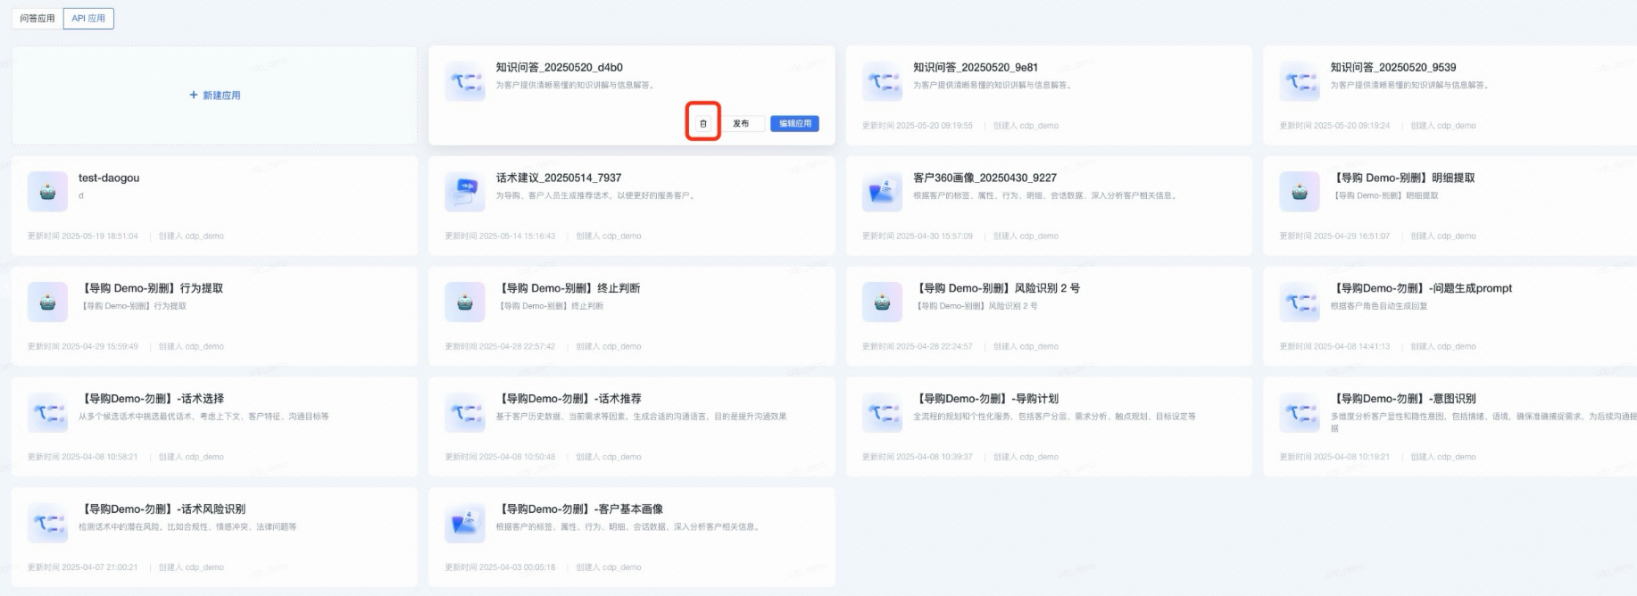The height and width of the screenshot is (596, 1637).
Task: Click the 【导购Demo-勿删】-话术选择 app icon
Action: [x=47, y=413]
